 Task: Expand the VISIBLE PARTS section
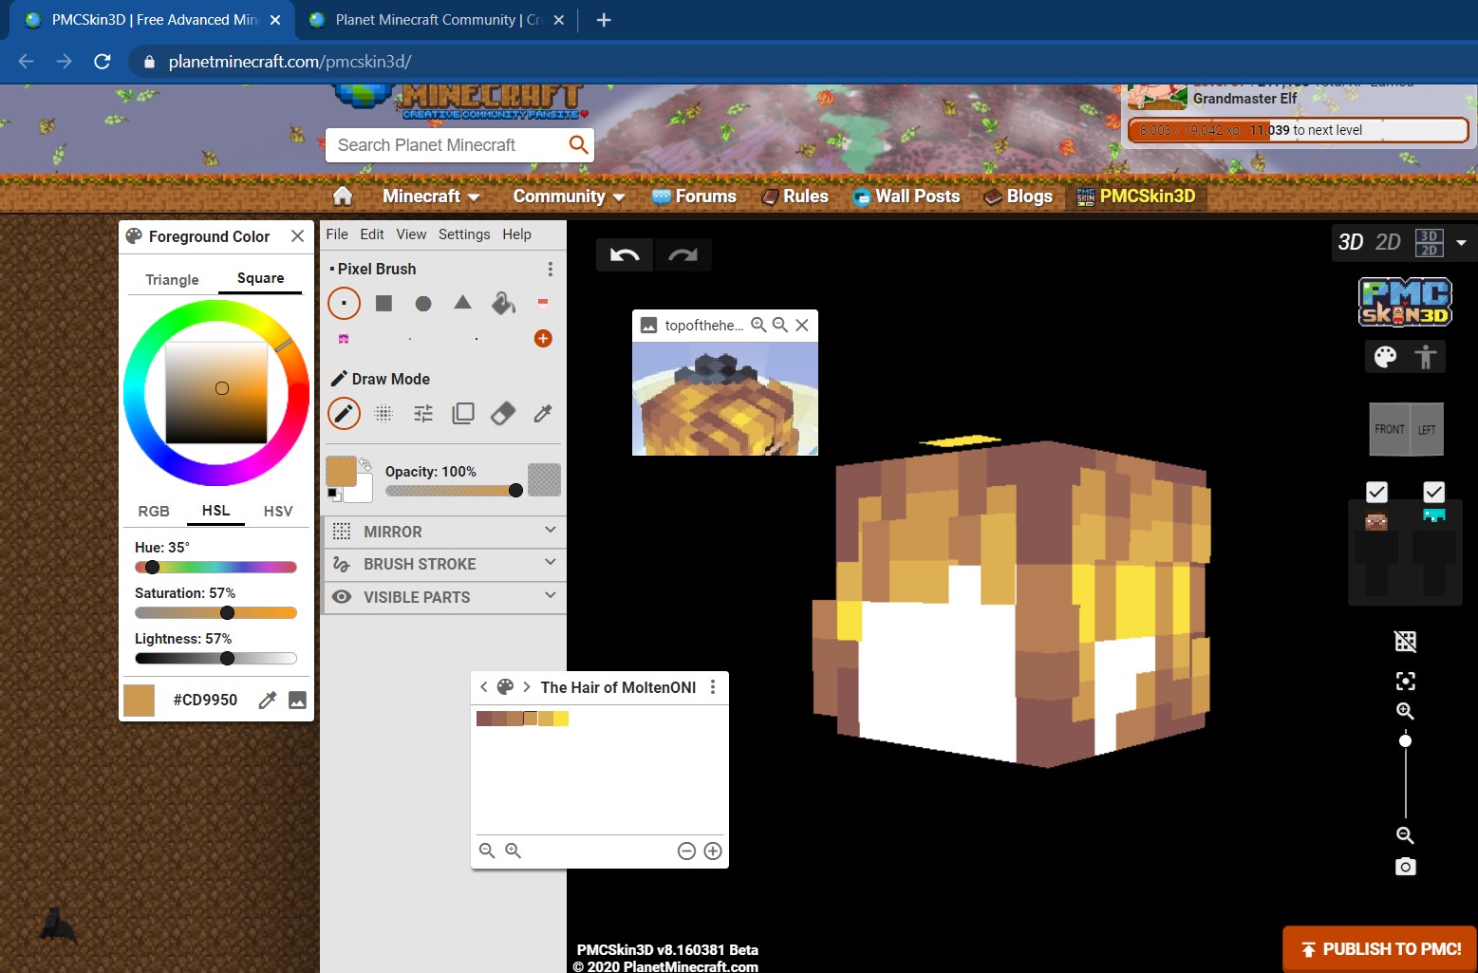(444, 597)
